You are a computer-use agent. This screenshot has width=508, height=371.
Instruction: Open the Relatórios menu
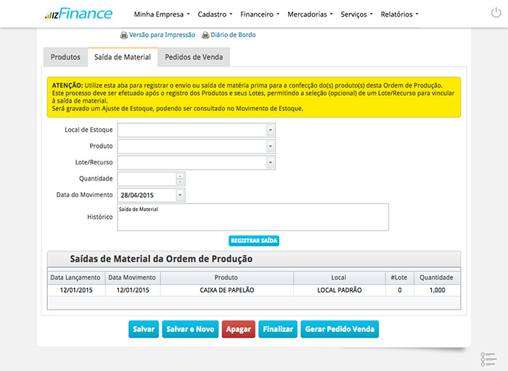399,14
